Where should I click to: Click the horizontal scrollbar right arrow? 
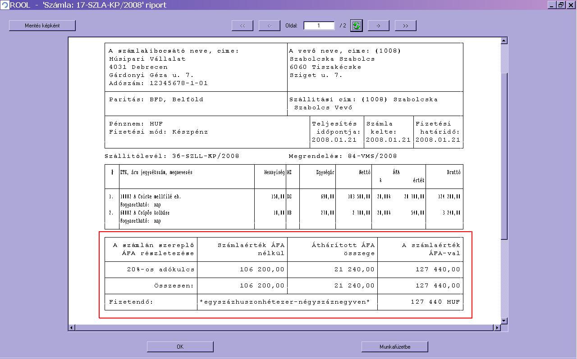point(497,328)
